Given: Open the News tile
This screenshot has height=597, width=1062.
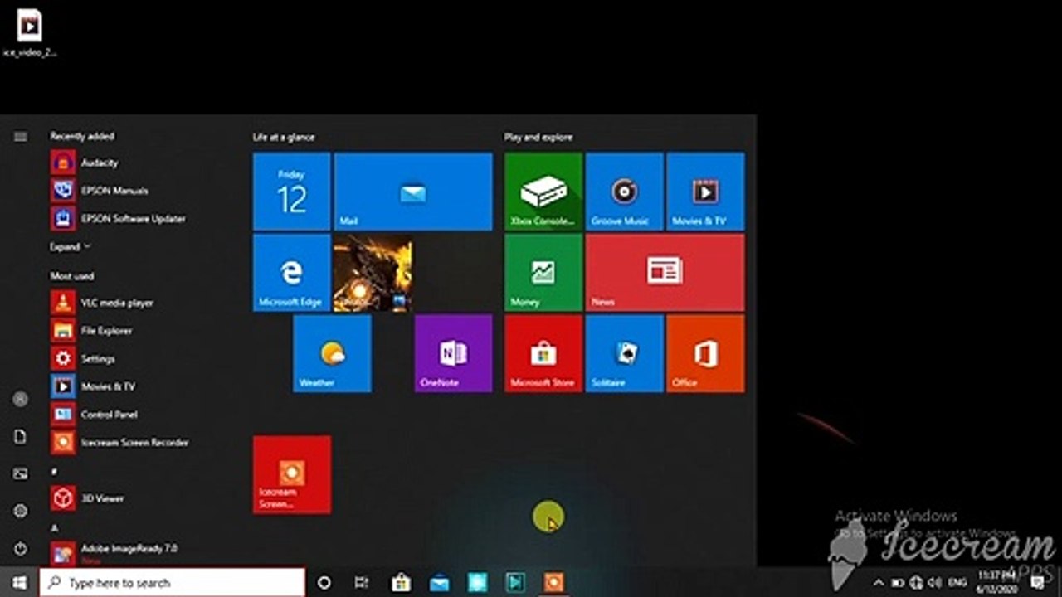Looking at the screenshot, I should click(x=665, y=273).
